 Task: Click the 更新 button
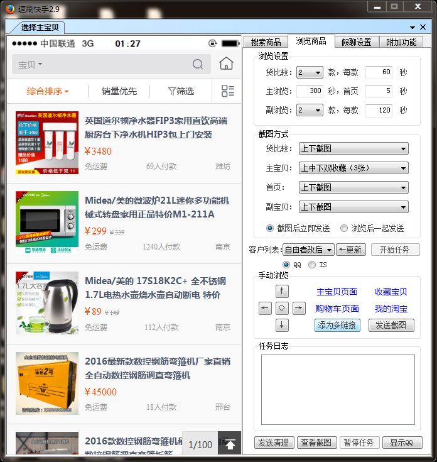351,250
